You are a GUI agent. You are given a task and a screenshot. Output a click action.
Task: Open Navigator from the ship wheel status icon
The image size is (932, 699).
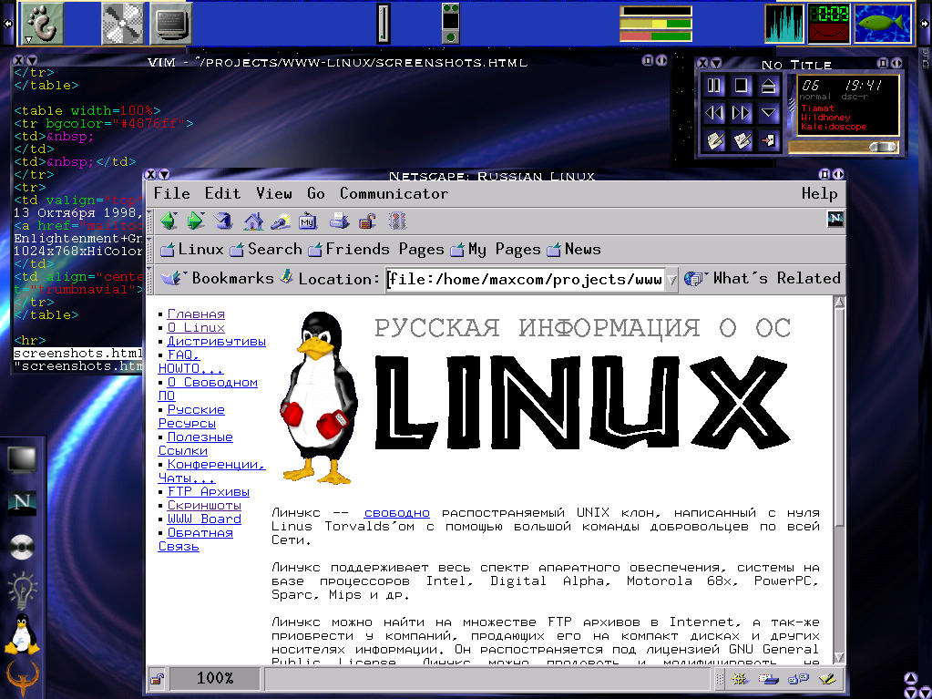(x=740, y=678)
